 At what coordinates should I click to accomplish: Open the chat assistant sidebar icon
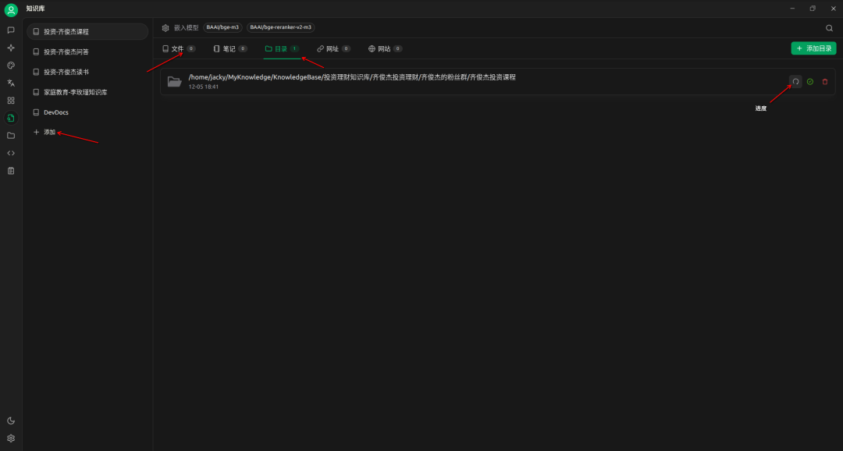11,30
